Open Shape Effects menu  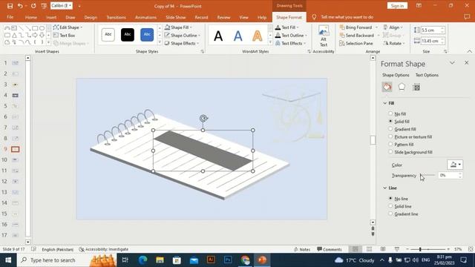tap(181, 43)
